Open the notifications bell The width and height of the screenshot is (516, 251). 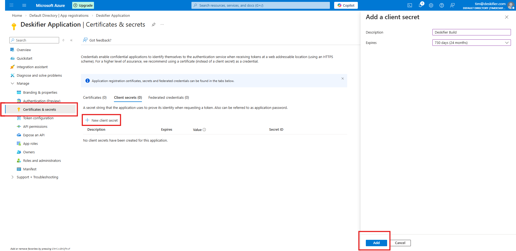[420, 5]
